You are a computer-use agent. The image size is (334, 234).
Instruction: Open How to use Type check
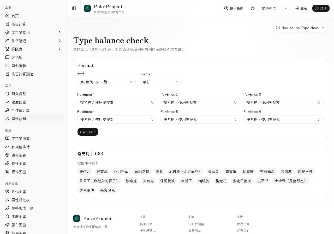[300, 28]
